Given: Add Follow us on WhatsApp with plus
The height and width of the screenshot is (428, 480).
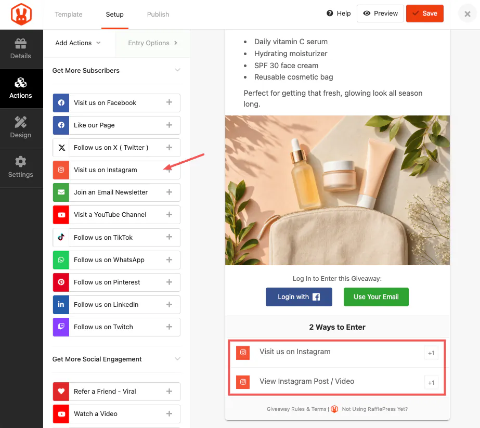Looking at the screenshot, I should click(170, 260).
